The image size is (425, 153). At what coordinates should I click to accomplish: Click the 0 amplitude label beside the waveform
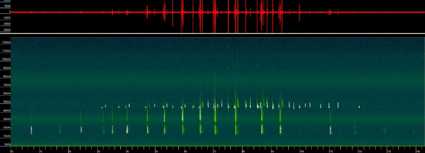point(10,12)
